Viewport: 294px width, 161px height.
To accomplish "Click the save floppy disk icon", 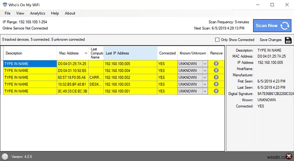I will coord(288,40).
